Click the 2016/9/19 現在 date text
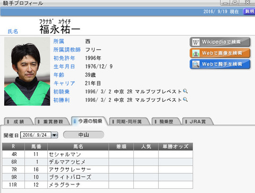Screen dimensions: 255x193 221,12
